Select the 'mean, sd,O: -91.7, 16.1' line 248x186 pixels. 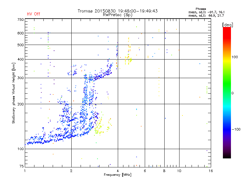[206, 12]
